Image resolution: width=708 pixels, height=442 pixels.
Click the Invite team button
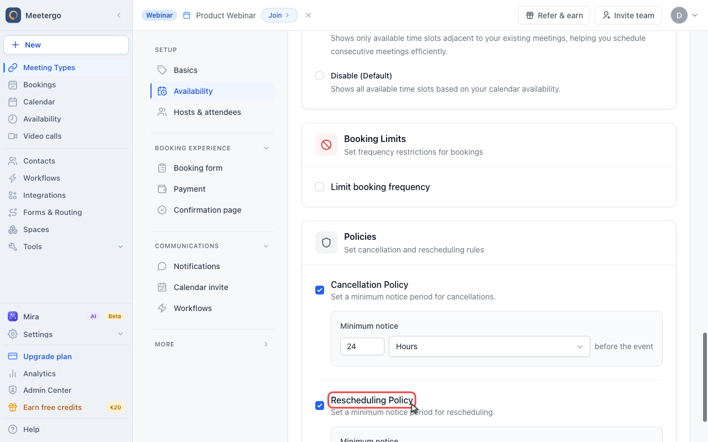pyautogui.click(x=628, y=15)
